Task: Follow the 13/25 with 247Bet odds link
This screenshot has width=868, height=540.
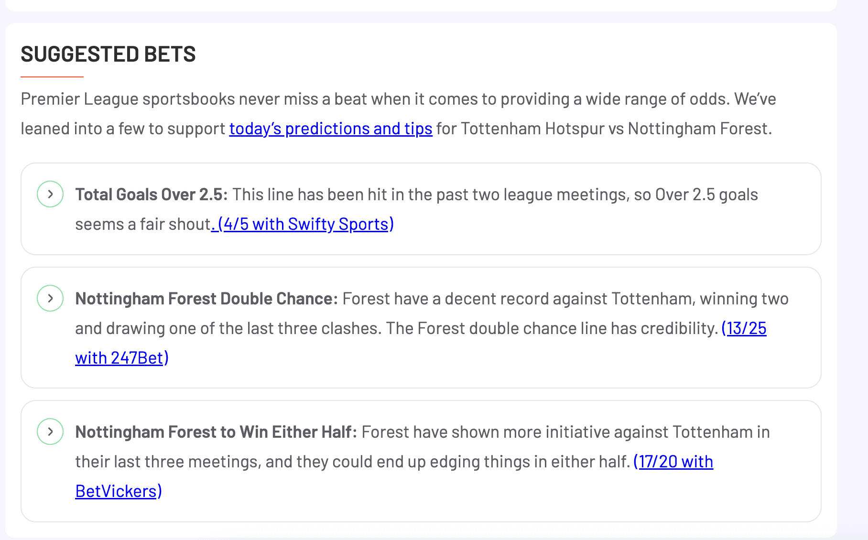Action: (744, 328)
